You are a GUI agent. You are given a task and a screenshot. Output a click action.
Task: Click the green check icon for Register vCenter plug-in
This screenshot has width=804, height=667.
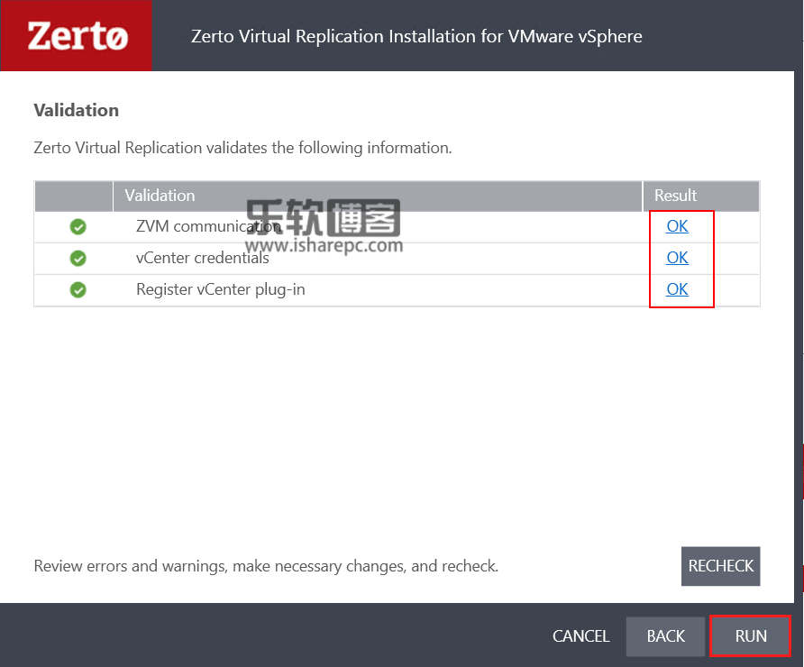78,289
